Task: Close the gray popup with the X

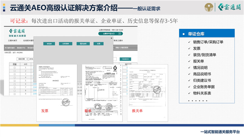Action: pos(111,38)
